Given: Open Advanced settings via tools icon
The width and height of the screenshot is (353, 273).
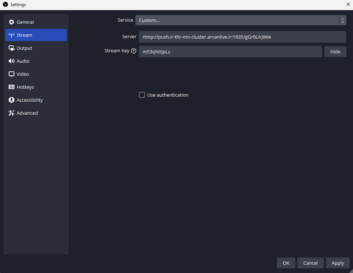Looking at the screenshot, I should pyautogui.click(x=11, y=113).
